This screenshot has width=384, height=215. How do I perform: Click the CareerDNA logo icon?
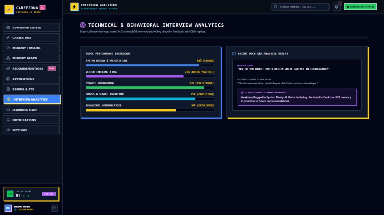(x=9, y=9)
